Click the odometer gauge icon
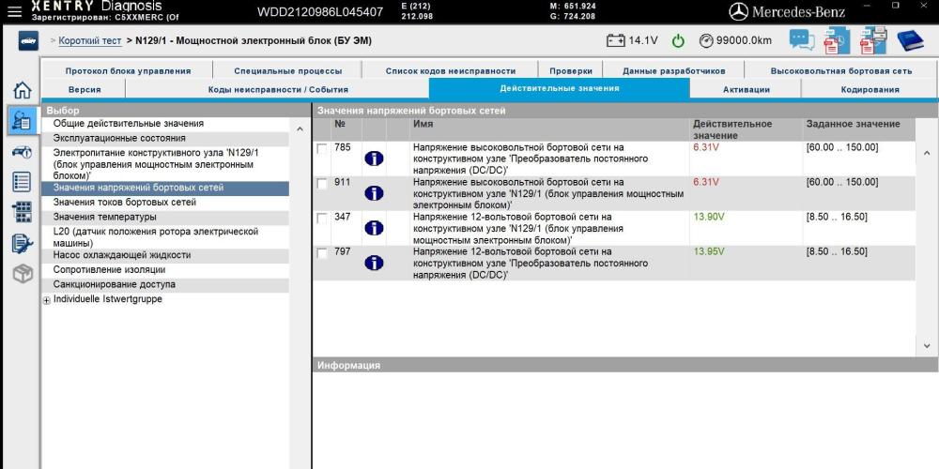Image resolution: width=939 pixels, height=469 pixels. coord(707,40)
